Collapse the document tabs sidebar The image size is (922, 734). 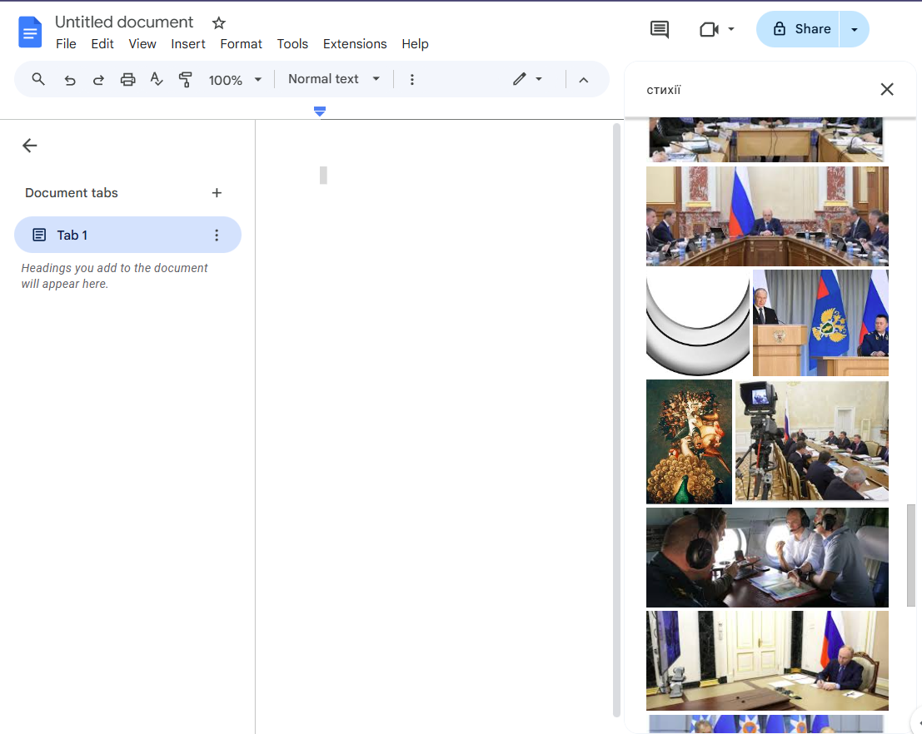tap(30, 146)
